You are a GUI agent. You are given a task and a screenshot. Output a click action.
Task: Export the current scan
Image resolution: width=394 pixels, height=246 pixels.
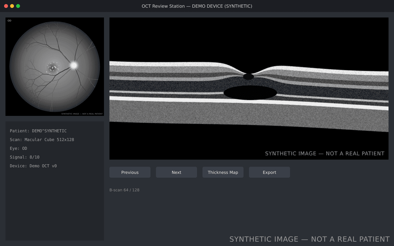point(270,172)
